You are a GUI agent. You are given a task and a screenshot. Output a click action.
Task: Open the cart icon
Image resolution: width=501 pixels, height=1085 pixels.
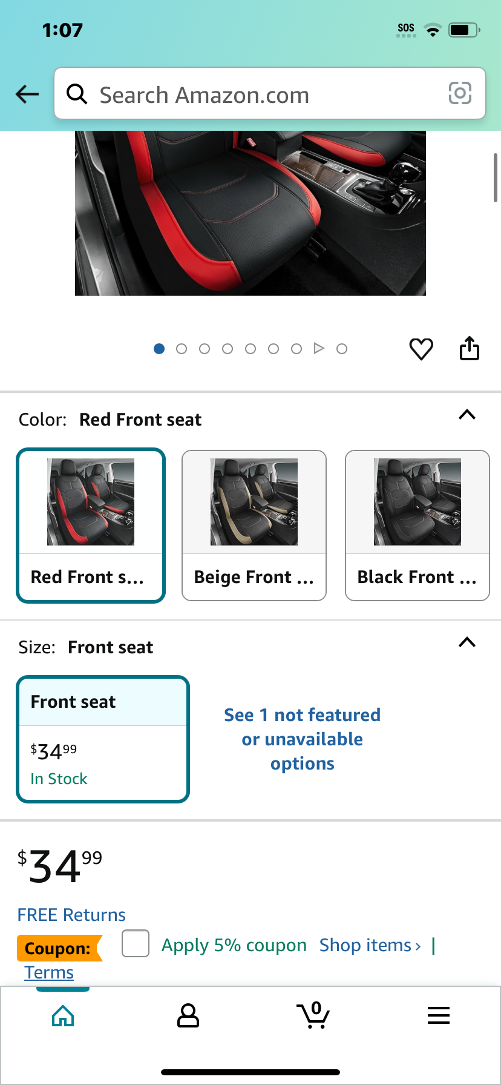(x=313, y=1015)
